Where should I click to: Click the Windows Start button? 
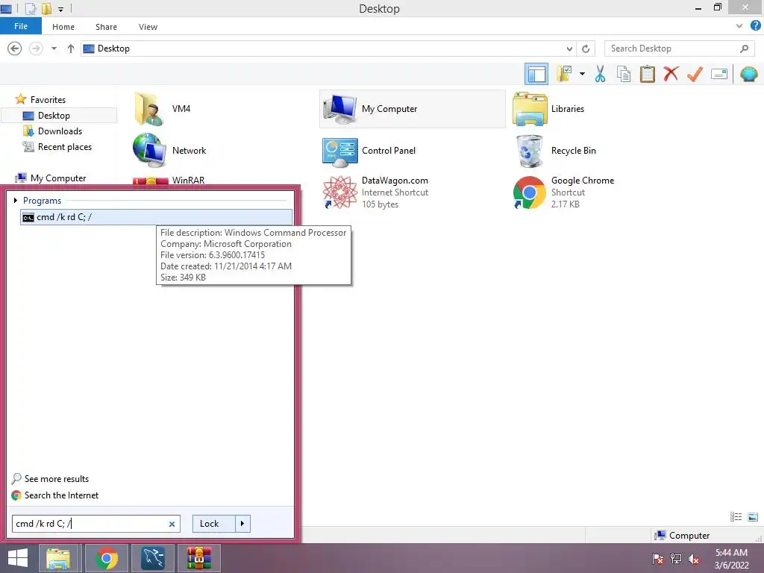pyautogui.click(x=18, y=558)
